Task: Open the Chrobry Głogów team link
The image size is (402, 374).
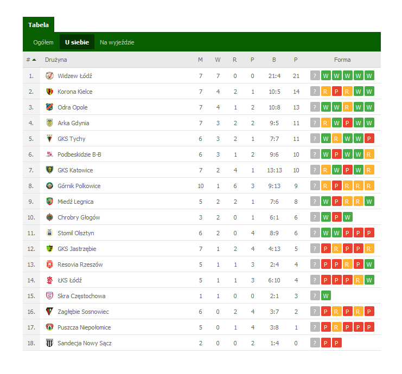Action: point(79,217)
